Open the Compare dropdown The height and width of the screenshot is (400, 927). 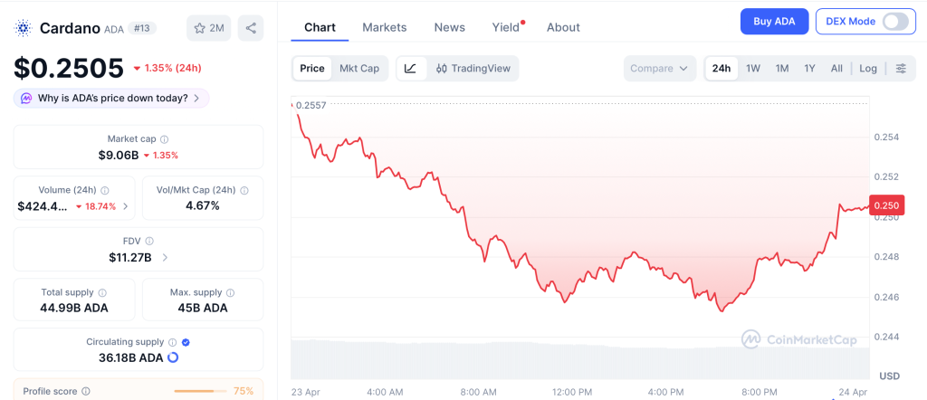(x=659, y=69)
